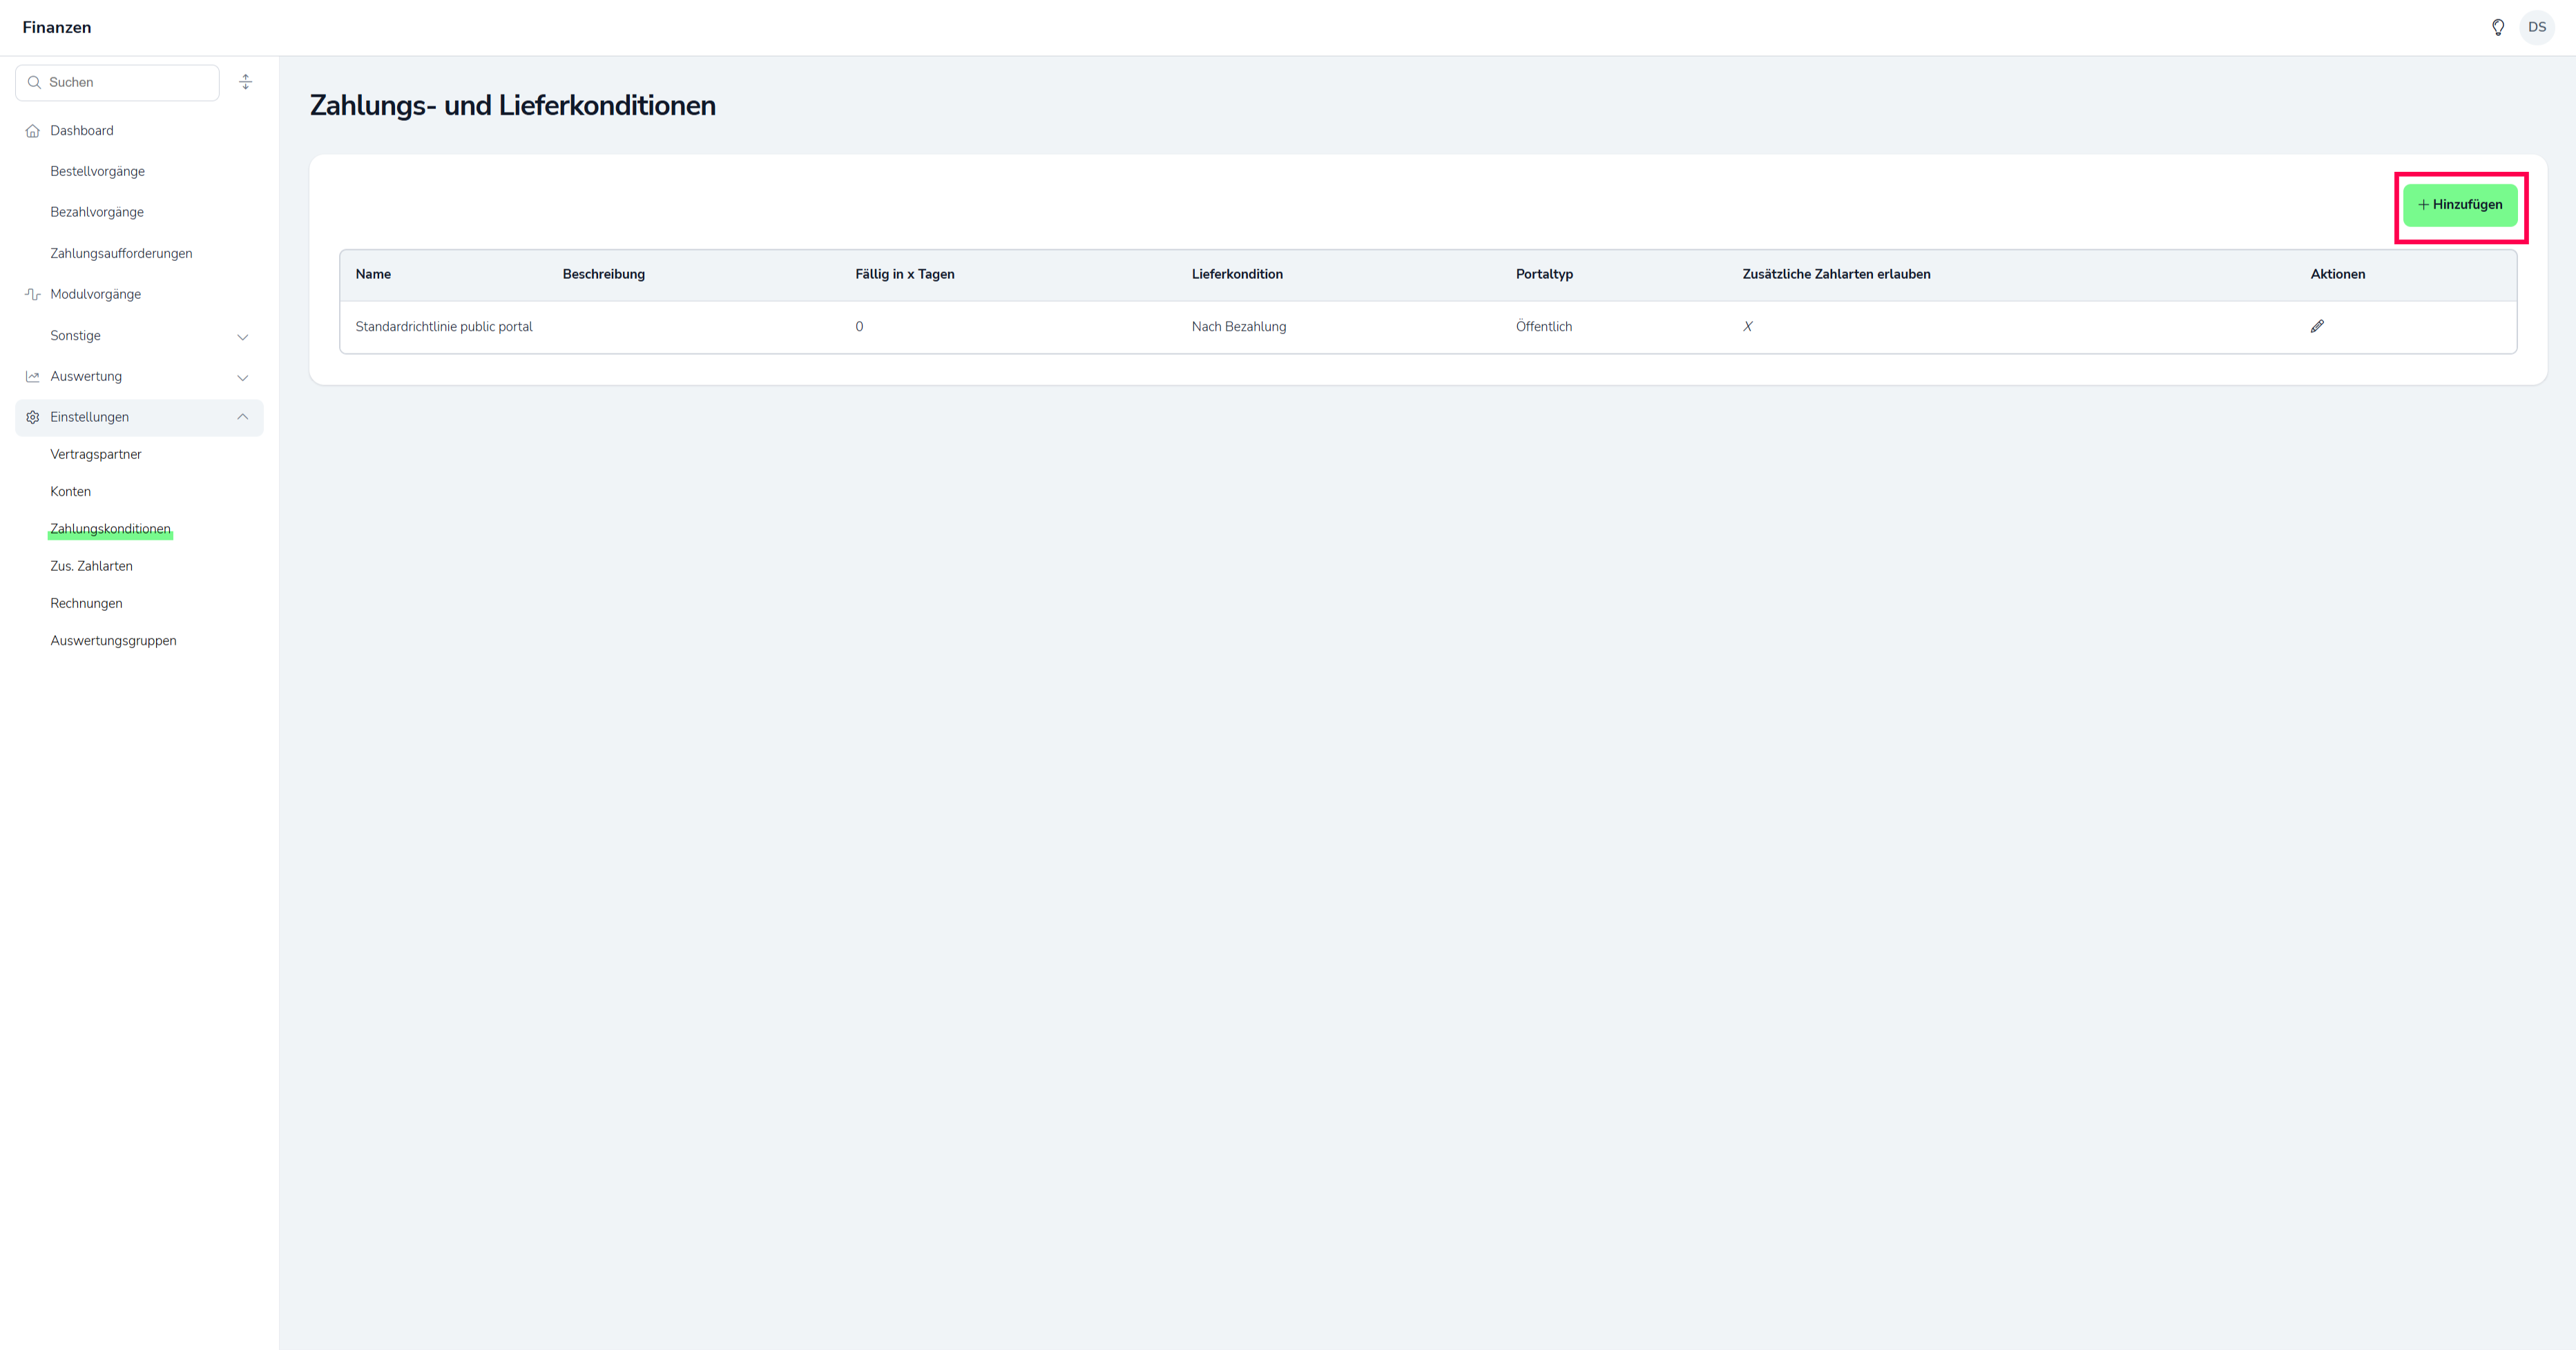Click the Suchen search field
The width and height of the screenshot is (2576, 1350).
[125, 83]
